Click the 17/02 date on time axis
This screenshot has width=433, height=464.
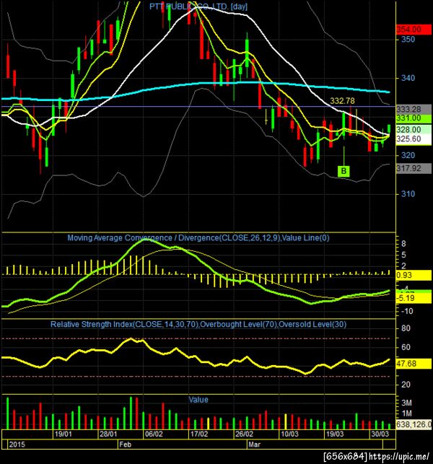click(199, 434)
